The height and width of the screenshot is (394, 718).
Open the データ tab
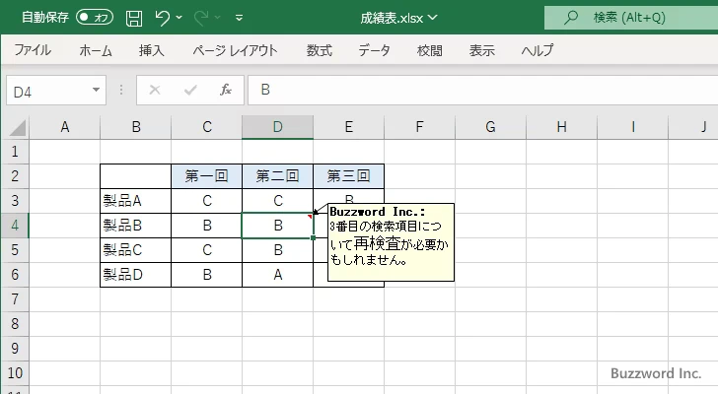click(x=374, y=50)
